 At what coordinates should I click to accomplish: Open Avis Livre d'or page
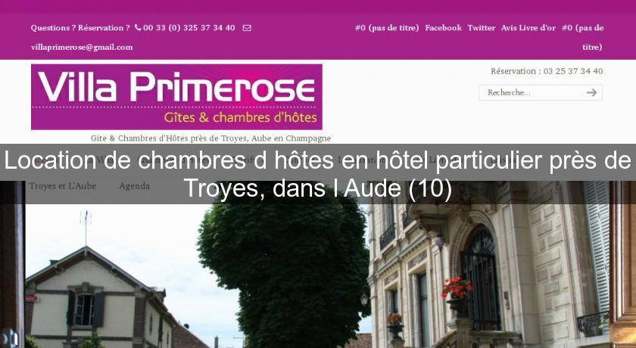click(x=528, y=27)
